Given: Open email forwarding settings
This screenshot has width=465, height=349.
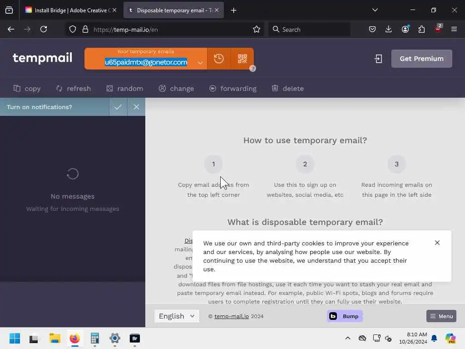Looking at the screenshot, I should pos(233,89).
